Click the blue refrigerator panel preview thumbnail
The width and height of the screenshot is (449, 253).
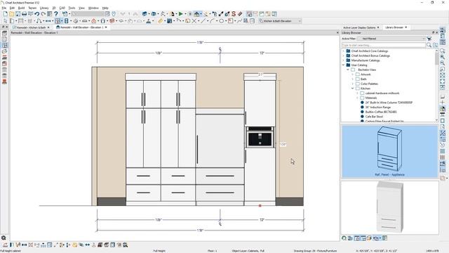pyautogui.click(x=389, y=152)
